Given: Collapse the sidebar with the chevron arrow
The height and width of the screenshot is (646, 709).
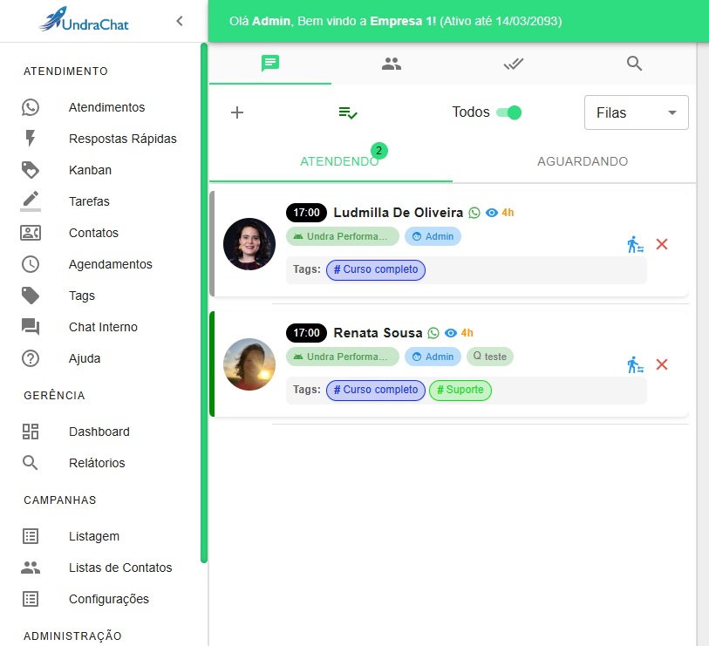Looking at the screenshot, I should click(180, 21).
